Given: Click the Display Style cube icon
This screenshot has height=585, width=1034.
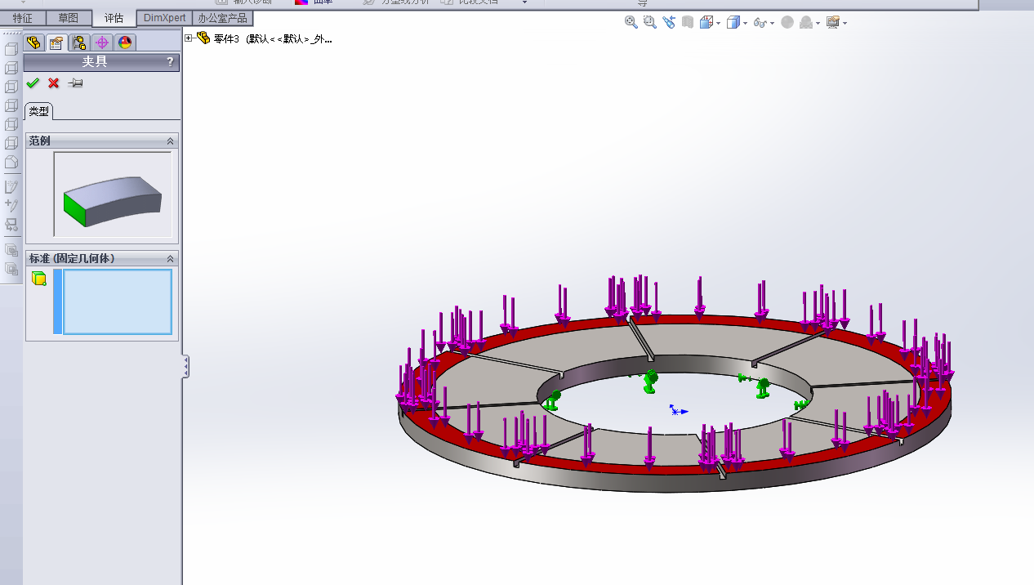Looking at the screenshot, I should click(733, 22).
